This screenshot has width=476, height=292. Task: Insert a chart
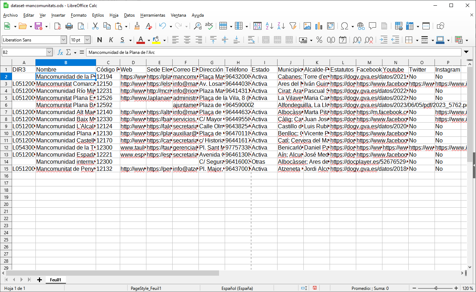click(319, 26)
